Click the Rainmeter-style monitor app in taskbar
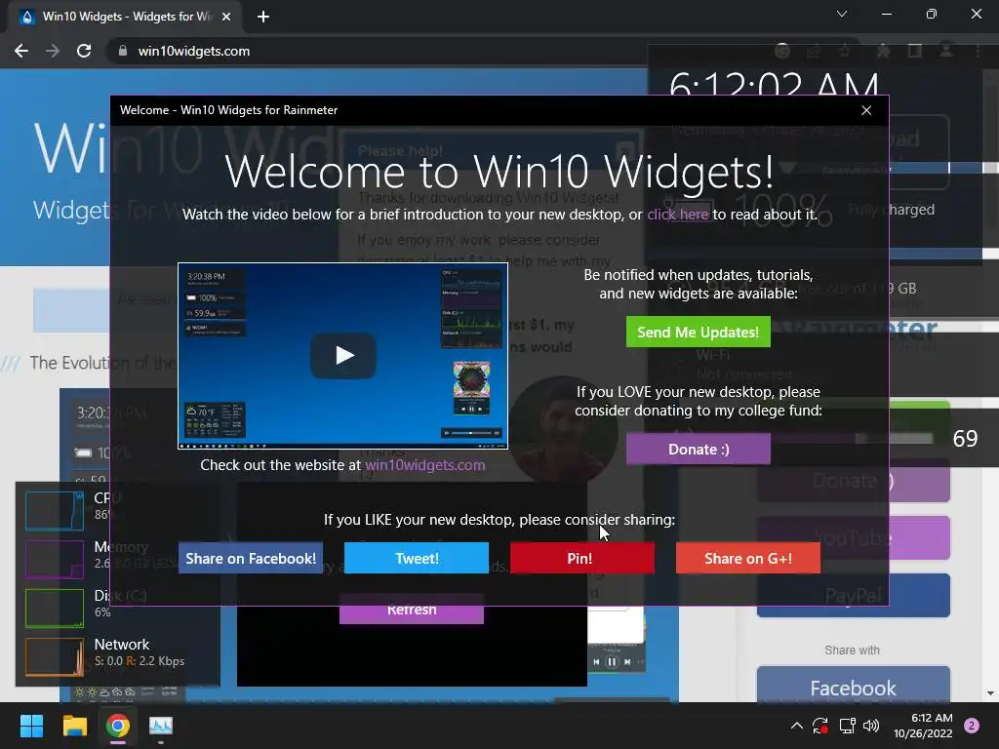 tap(161, 726)
